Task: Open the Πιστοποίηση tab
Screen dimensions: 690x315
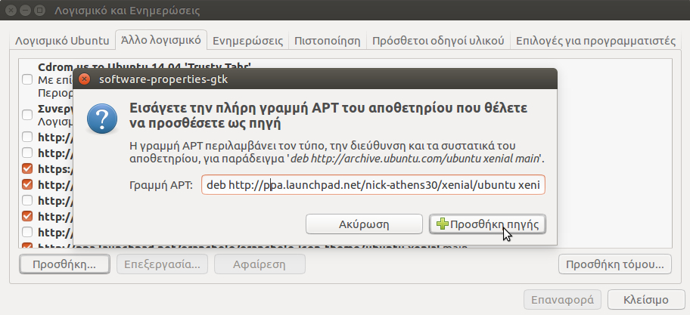Action: coord(328,40)
